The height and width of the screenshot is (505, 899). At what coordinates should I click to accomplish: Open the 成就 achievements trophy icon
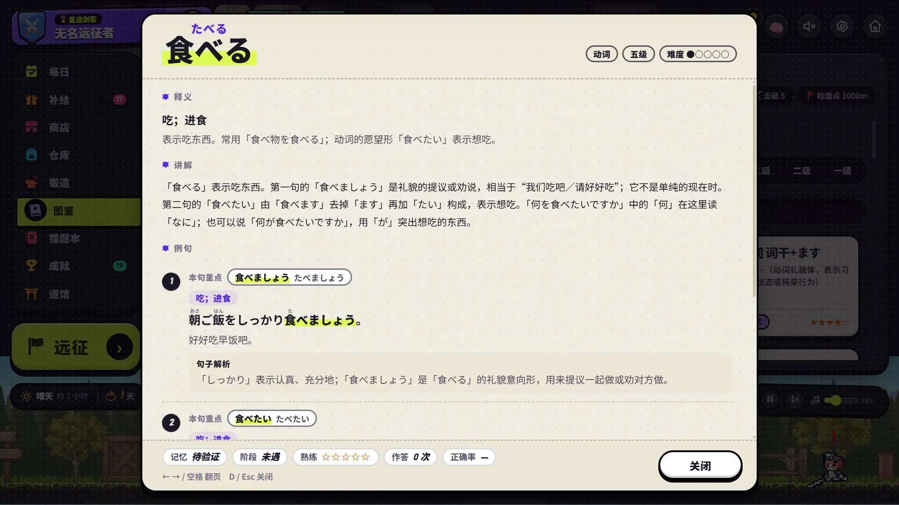pos(31,266)
